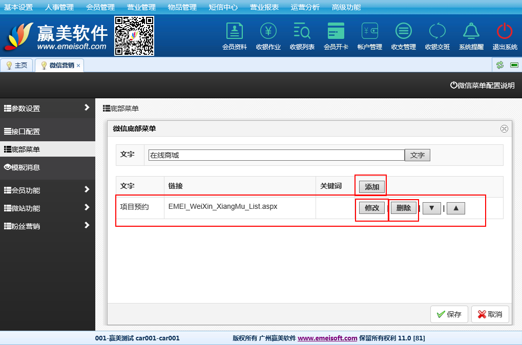Screen dimensions: 522x345
Task: Click the 保存 save button
Action: coord(449,314)
